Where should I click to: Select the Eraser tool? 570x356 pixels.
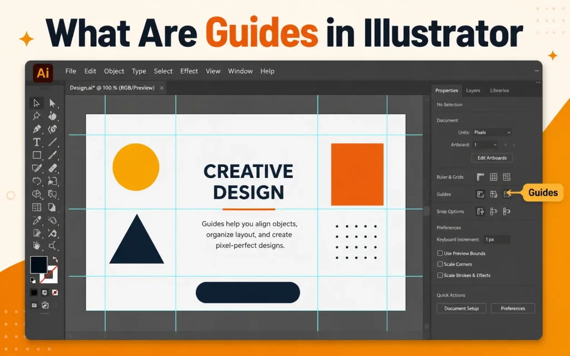pos(52,168)
